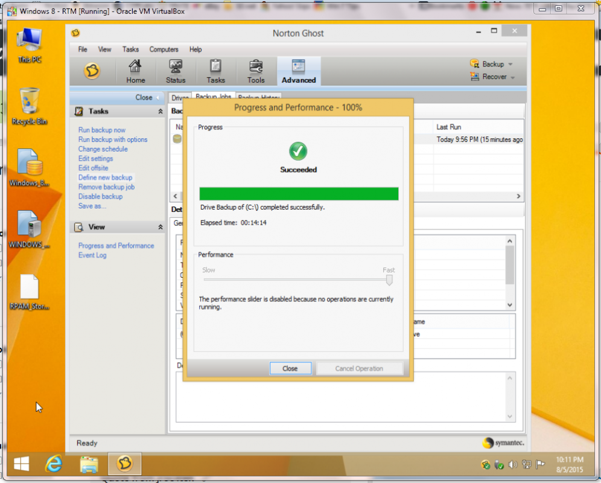Click the backup job row icon
The height and width of the screenshot is (483, 601).
tap(177, 139)
